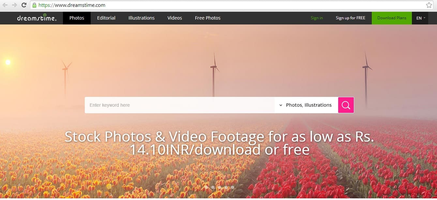The image size is (437, 200).
Task: Select the first carousel slide dot
Action: [x=206, y=187]
